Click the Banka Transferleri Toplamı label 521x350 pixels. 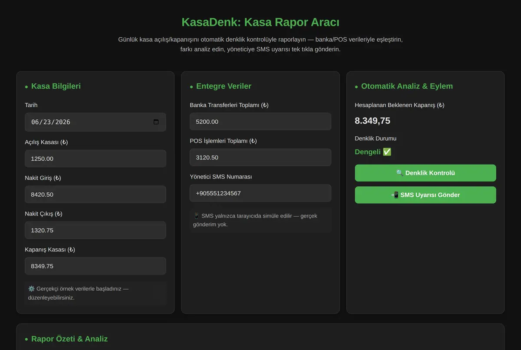tap(229, 105)
